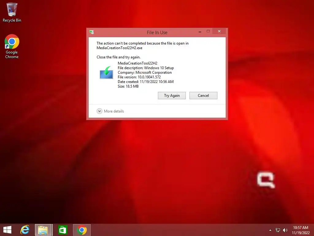Show hidden system tray icons
Screen dimensions: 314x236
[270, 230]
